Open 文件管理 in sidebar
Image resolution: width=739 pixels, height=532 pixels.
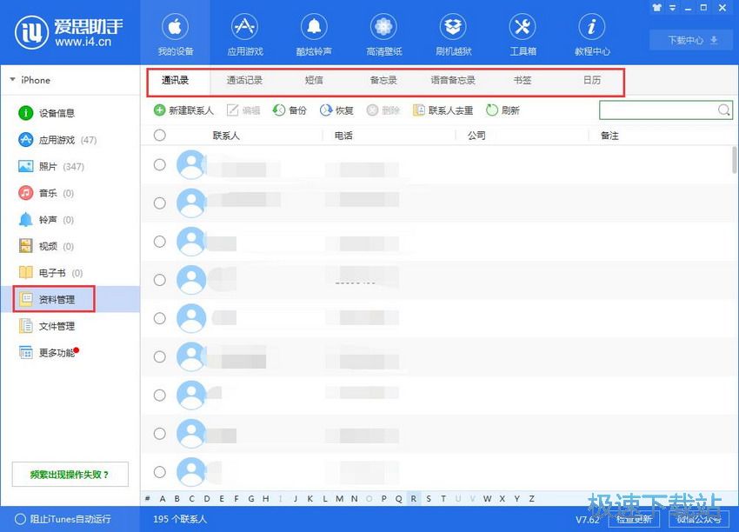46,326
